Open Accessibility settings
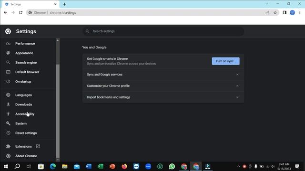The height and width of the screenshot is (171, 305). pyautogui.click(x=25, y=114)
